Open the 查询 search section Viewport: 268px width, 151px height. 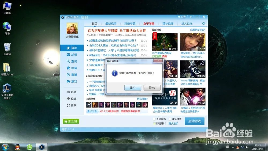pyautogui.click(x=72, y=61)
